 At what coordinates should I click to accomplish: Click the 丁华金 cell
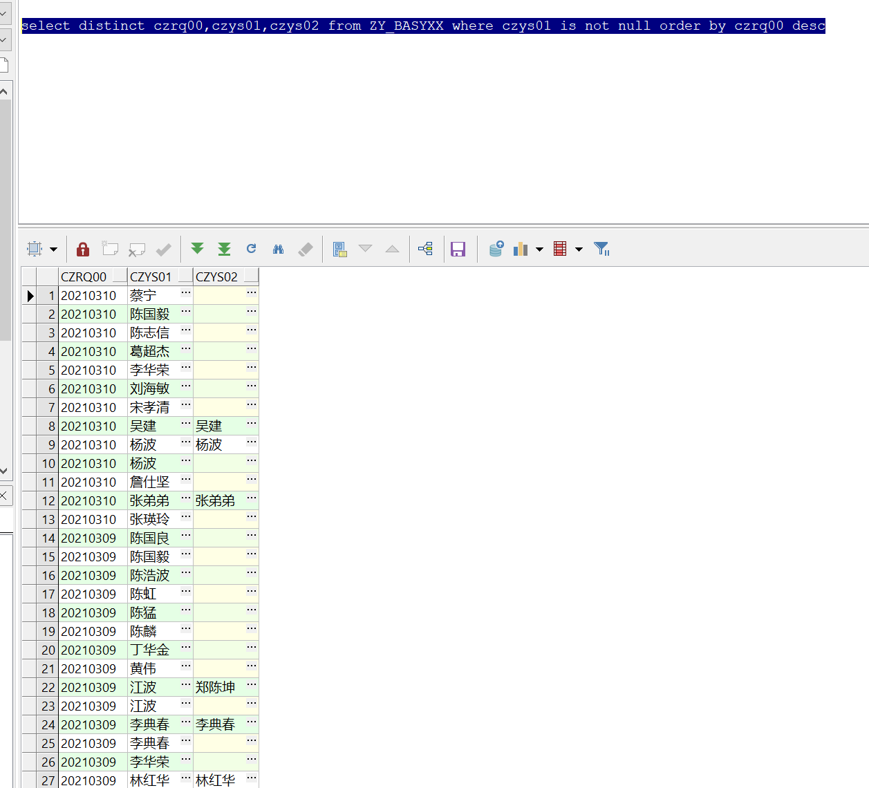(x=160, y=650)
